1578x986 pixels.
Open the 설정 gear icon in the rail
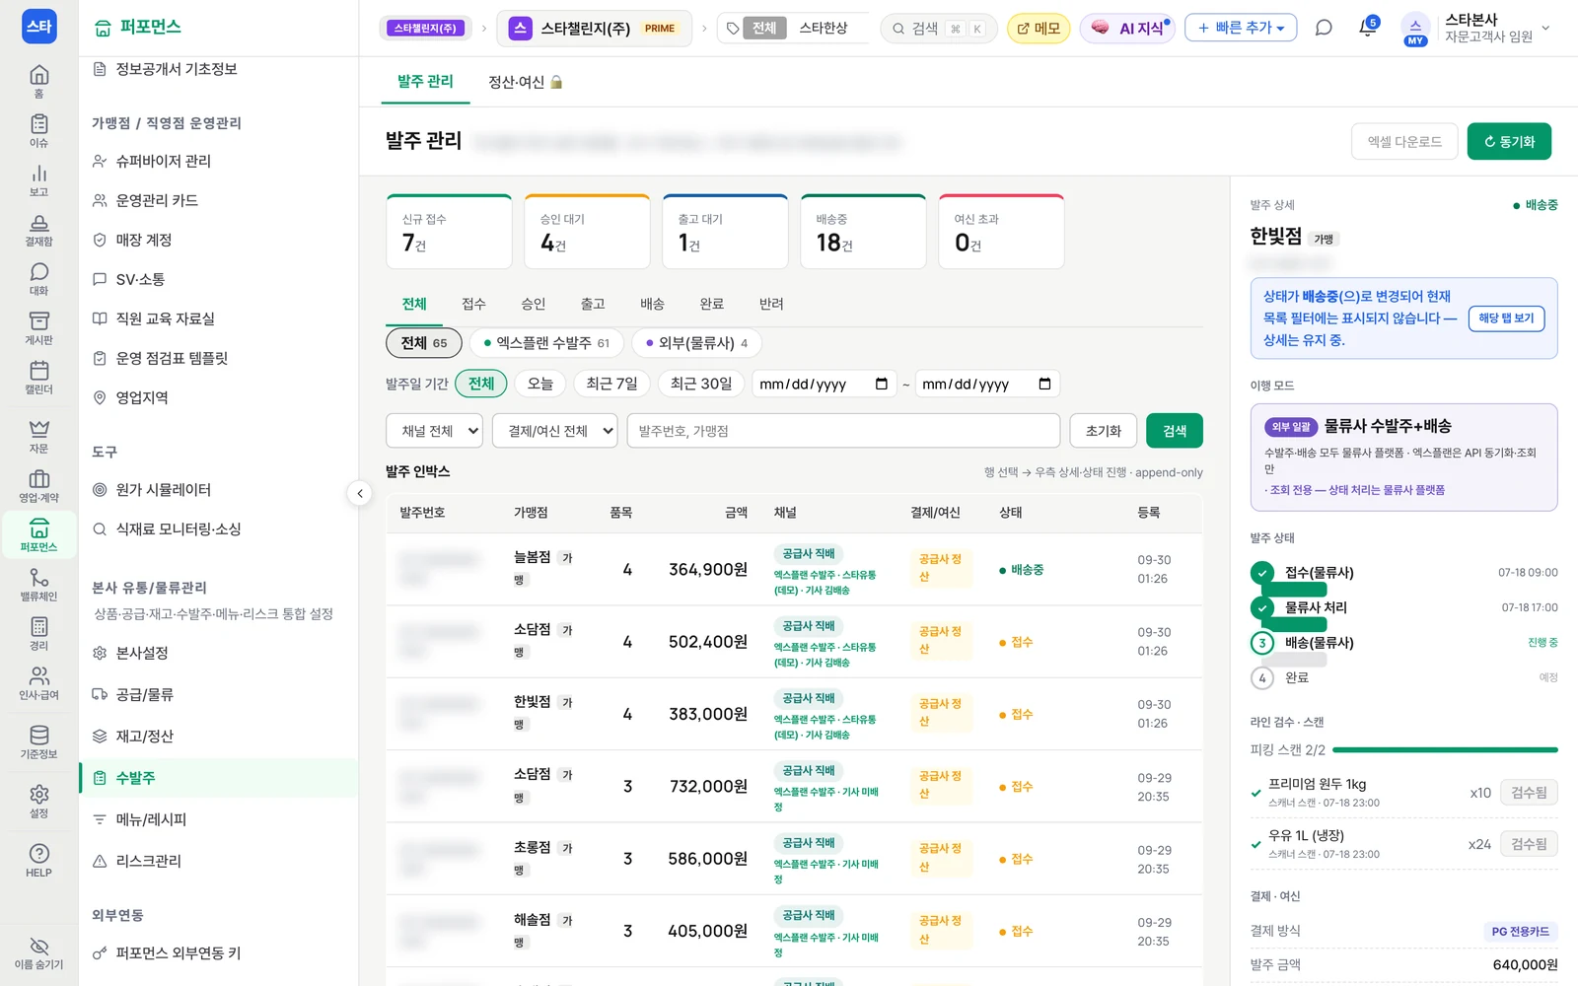38,801
